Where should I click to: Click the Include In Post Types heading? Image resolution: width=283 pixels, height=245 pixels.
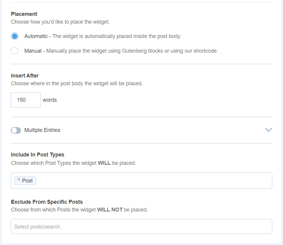pos(37,155)
